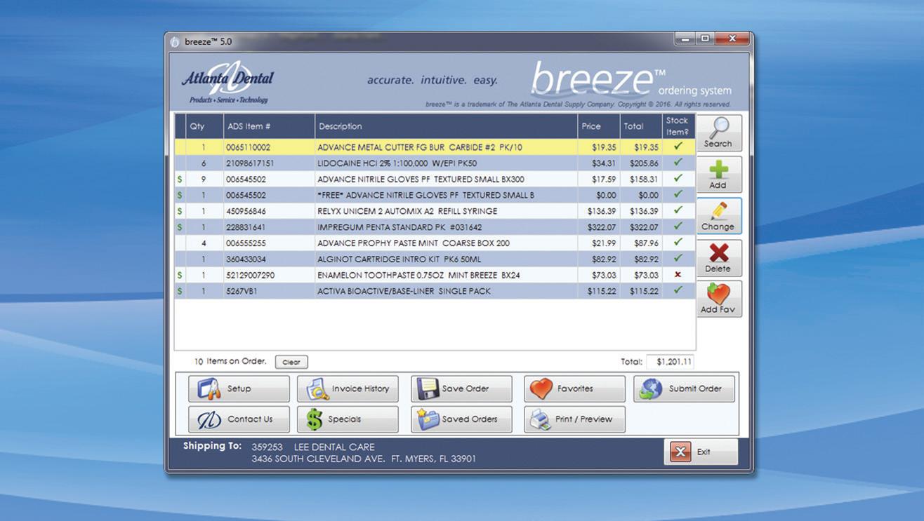The width and height of the screenshot is (924, 521).
Task: Click the breeze title bar app icon
Action: (x=175, y=42)
